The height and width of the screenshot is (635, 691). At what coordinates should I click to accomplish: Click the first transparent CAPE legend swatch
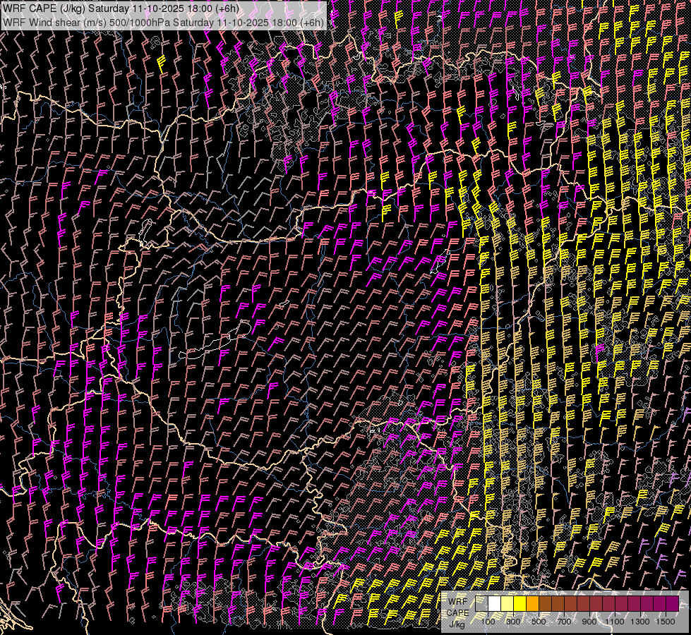(481, 604)
